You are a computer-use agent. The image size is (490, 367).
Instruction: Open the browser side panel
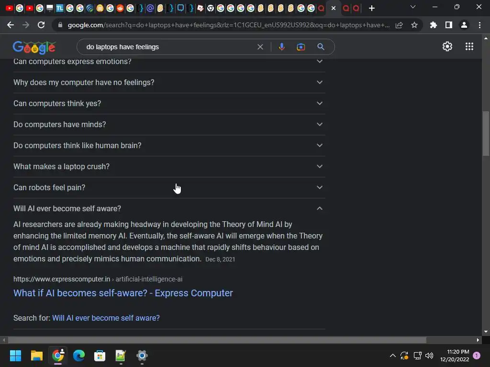tap(449, 25)
